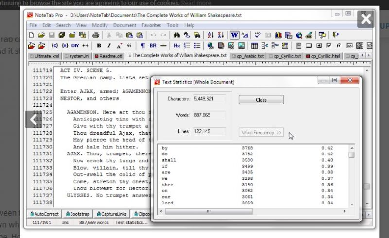Viewport: 389px width, 238px height.
Task: Switch to the system.ini tab
Action: (77, 56)
